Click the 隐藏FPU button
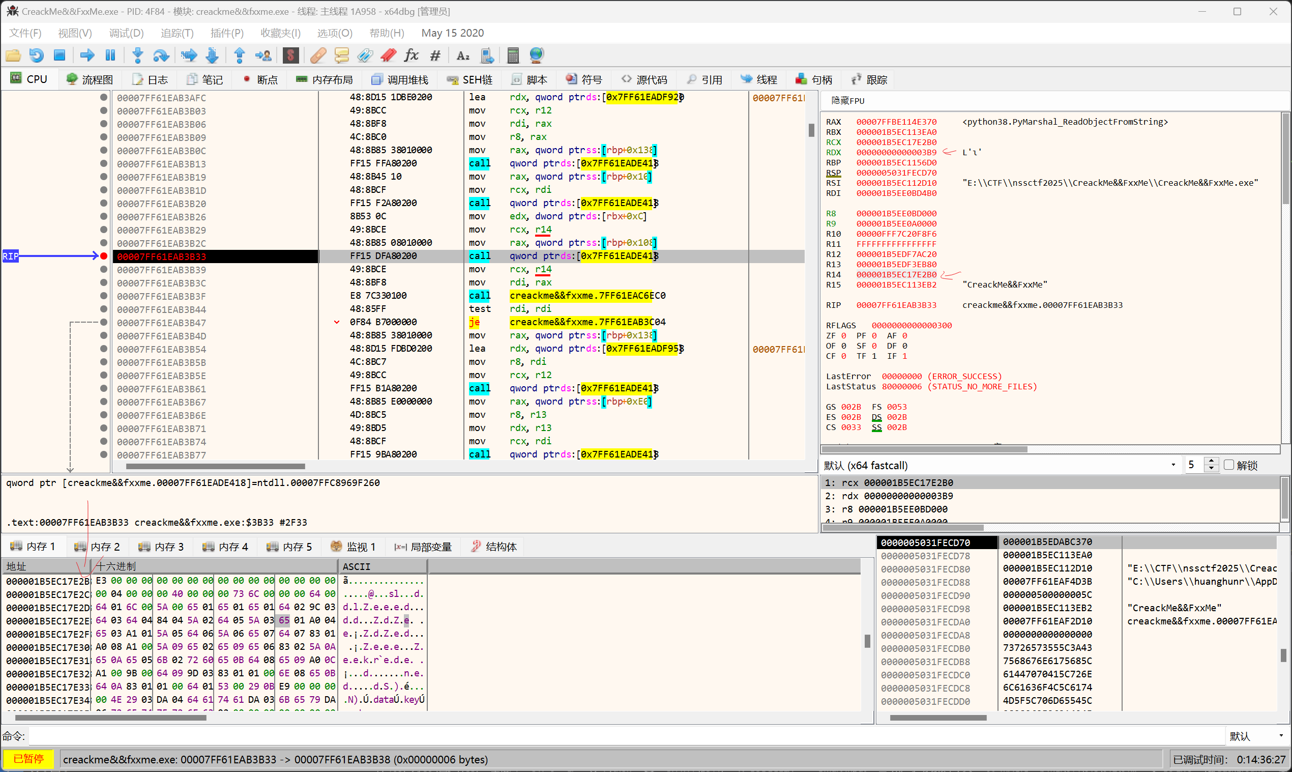 [x=847, y=100]
